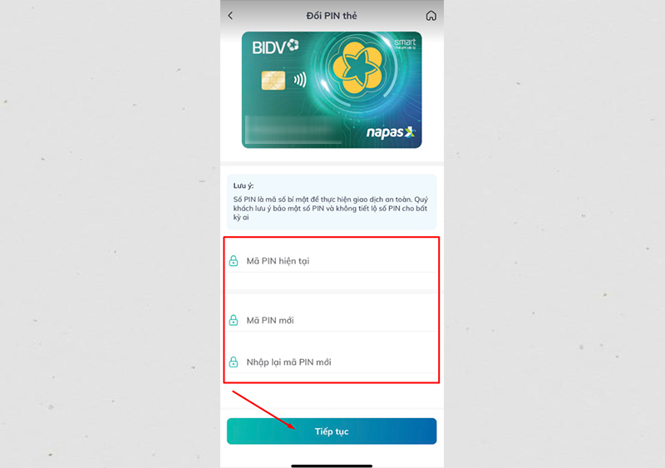The image size is (665, 468).
Task: Open the home icon
Action: click(x=431, y=16)
